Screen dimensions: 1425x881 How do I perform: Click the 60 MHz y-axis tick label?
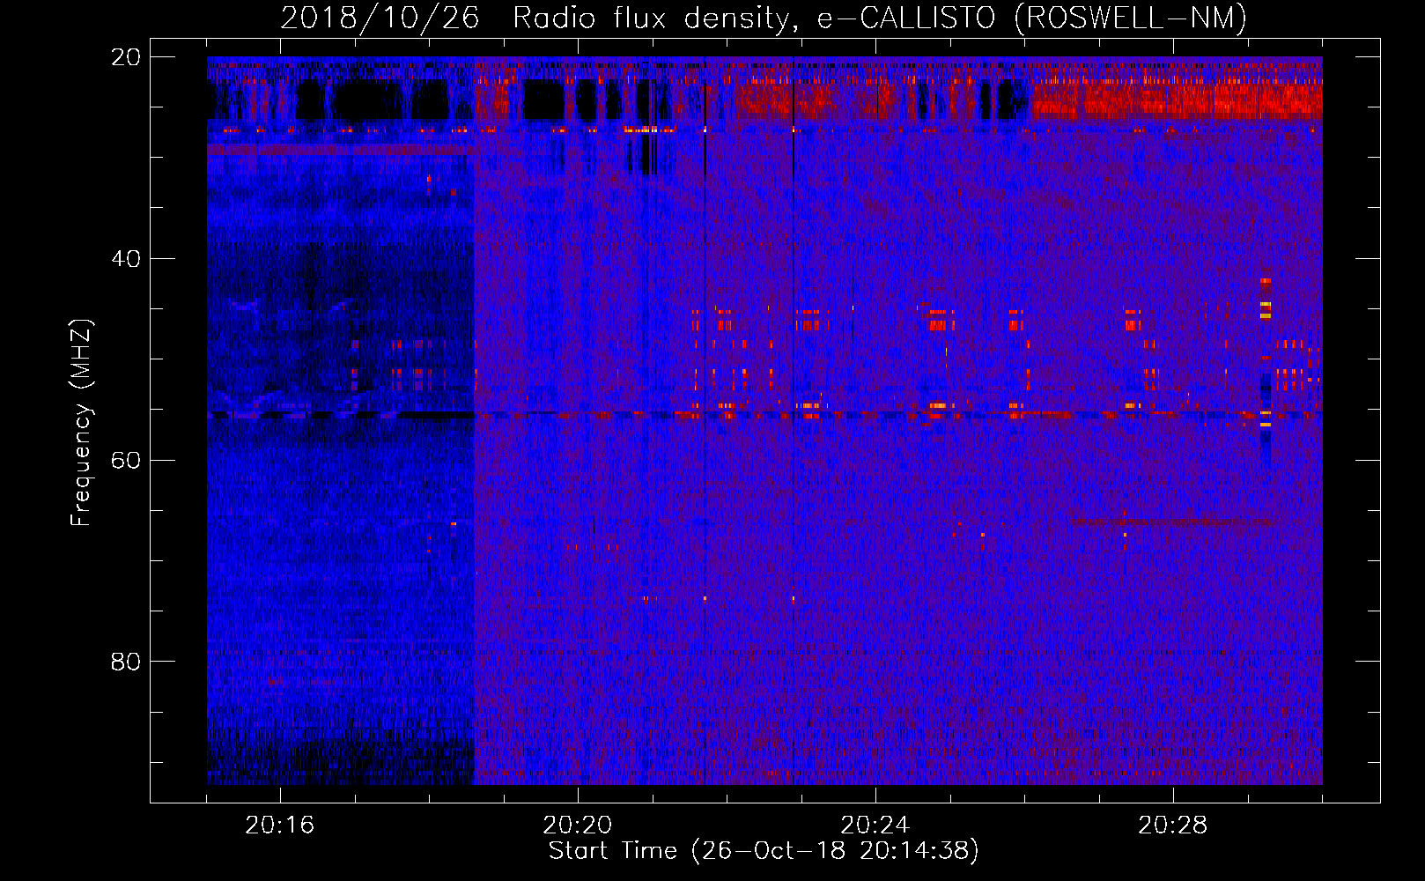click(126, 461)
